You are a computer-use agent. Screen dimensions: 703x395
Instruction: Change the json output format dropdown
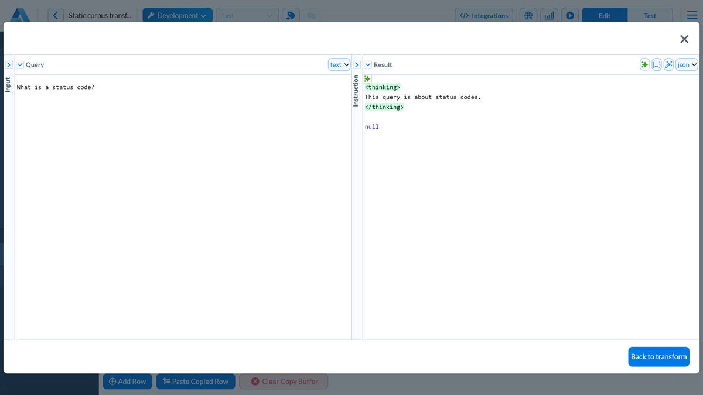685,64
